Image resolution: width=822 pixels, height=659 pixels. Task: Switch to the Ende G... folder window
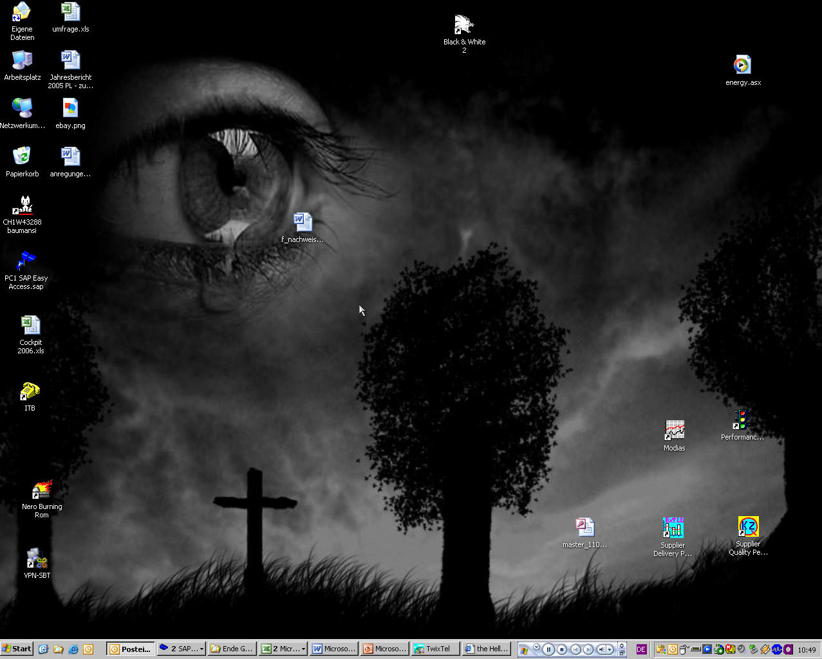232,649
